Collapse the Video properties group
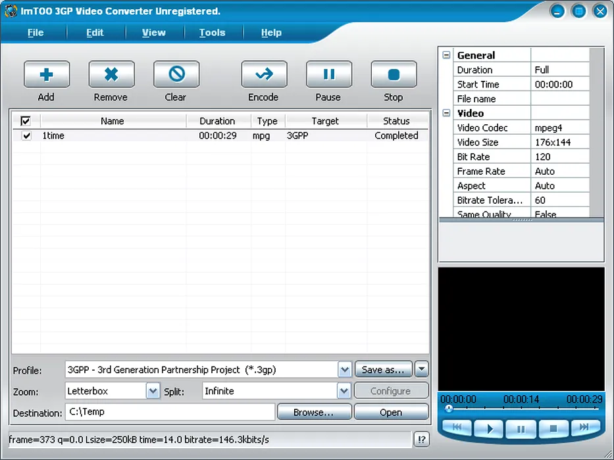This screenshot has height=460, width=614. [x=446, y=112]
